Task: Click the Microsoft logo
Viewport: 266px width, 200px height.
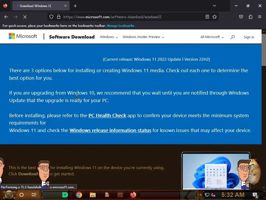Action: coord(23,36)
